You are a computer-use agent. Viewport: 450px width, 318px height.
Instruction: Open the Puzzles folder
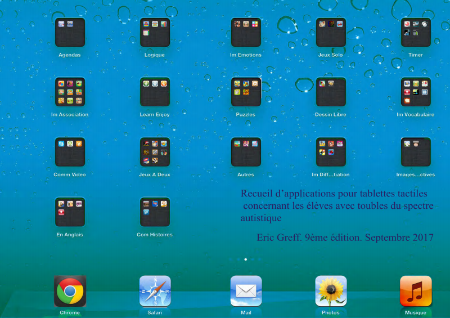(x=246, y=92)
